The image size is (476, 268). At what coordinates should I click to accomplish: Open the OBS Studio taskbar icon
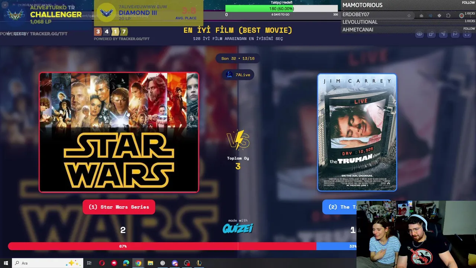[187, 263]
